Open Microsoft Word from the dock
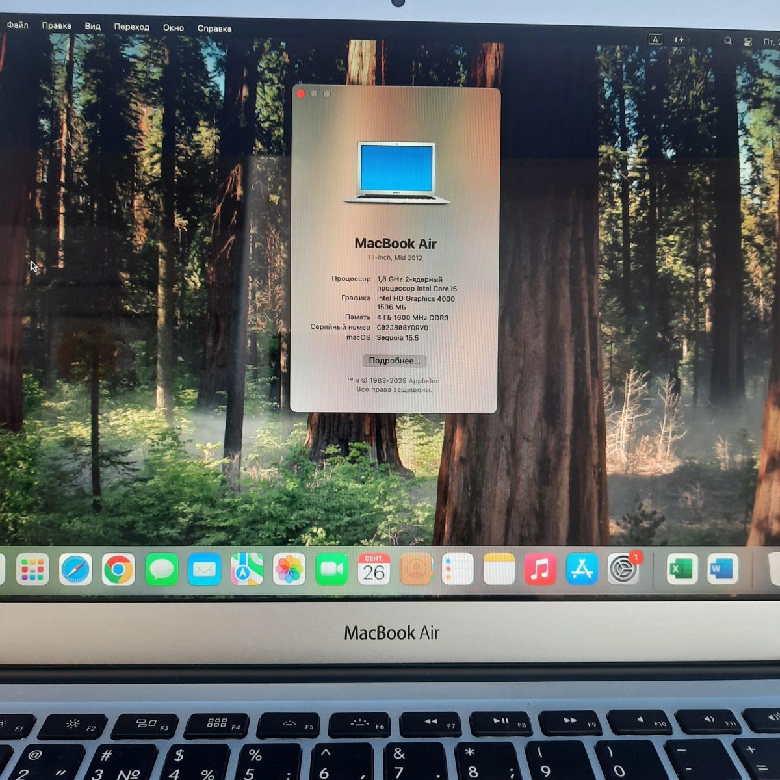 click(x=722, y=570)
